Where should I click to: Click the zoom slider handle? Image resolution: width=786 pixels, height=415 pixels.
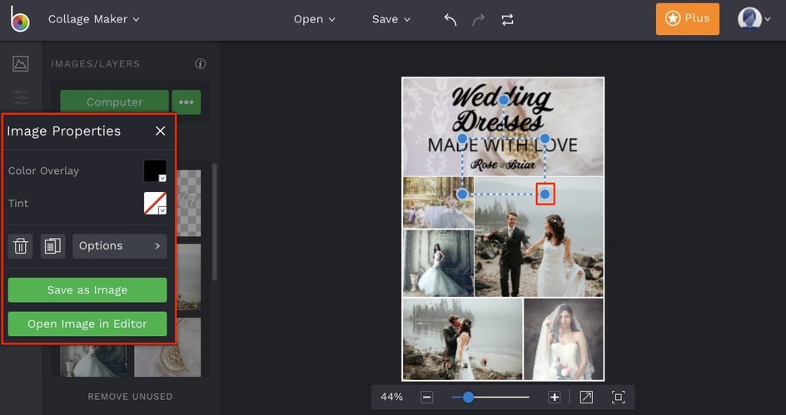[468, 397]
